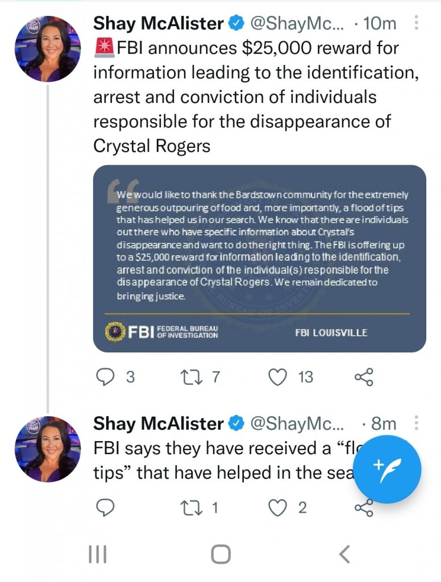Screen dimensions: 441x582
Task: Share the "flood of tips" tweet
Action: (x=364, y=507)
